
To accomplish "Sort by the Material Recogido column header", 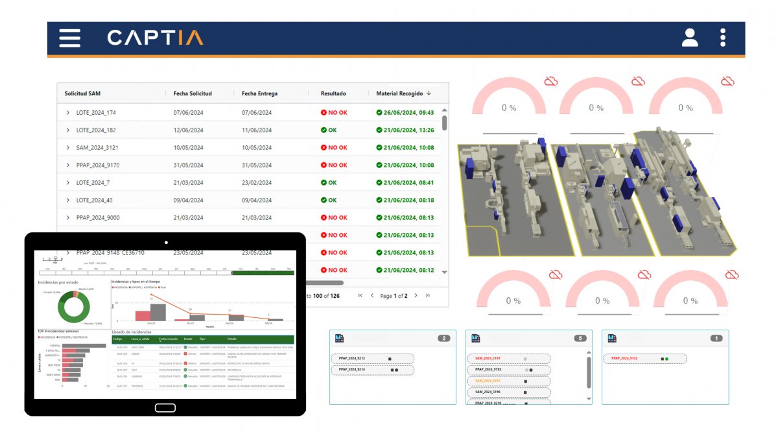I will (x=399, y=93).
